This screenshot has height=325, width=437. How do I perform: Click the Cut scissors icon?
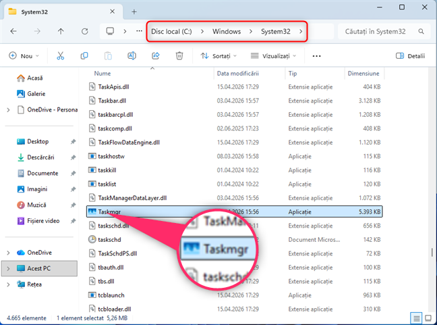pyautogui.click(x=60, y=56)
